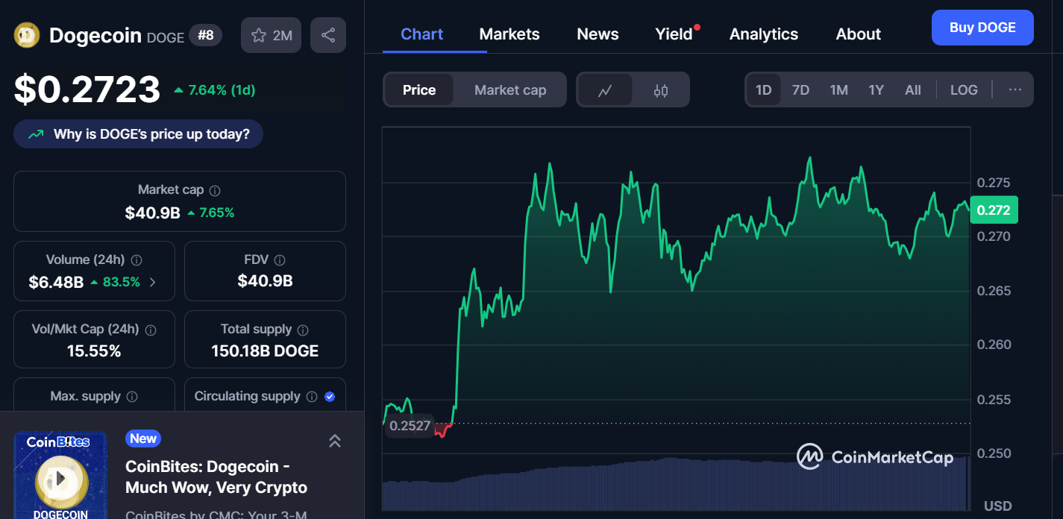This screenshot has width=1063, height=519.
Task: Click the $0.2723 price value
Action: [87, 89]
